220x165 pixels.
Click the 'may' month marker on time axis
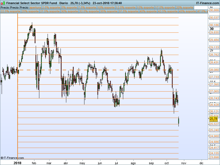82,163
